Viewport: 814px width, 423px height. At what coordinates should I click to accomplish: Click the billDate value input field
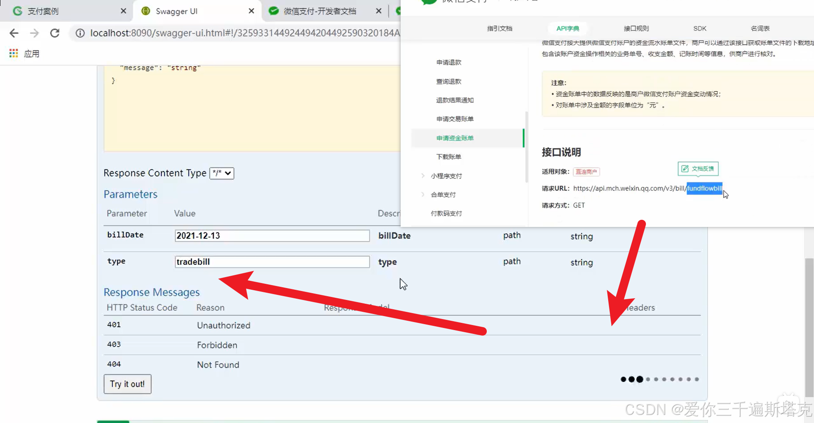pos(272,235)
